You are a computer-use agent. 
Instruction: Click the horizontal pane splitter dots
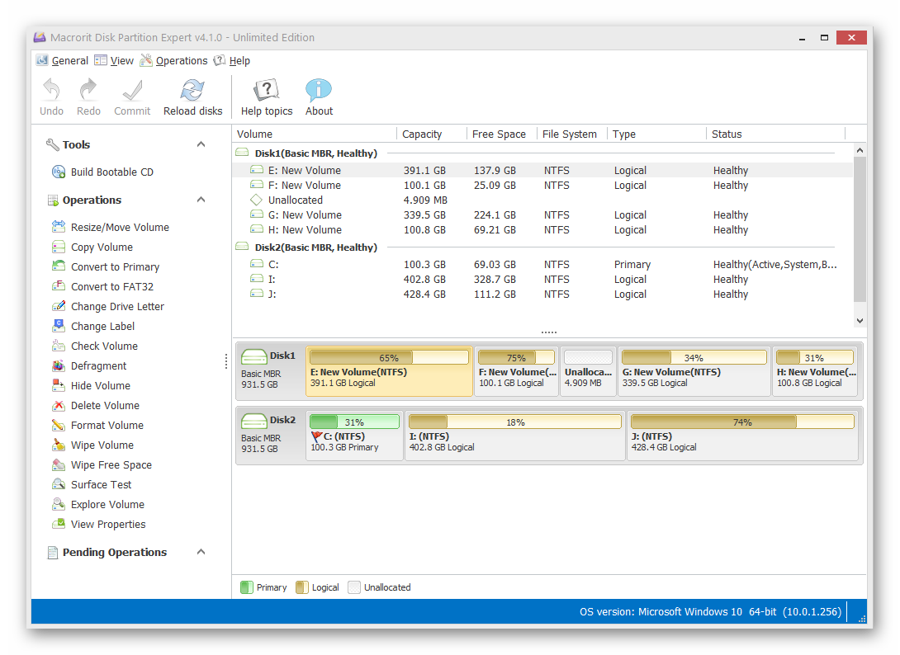549,332
